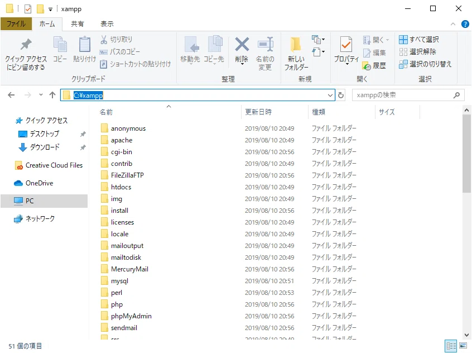Click Select all (すべて選択) icon

(403, 40)
